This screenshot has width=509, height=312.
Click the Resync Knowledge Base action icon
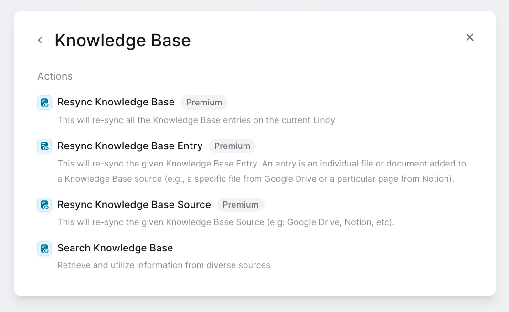coord(44,103)
